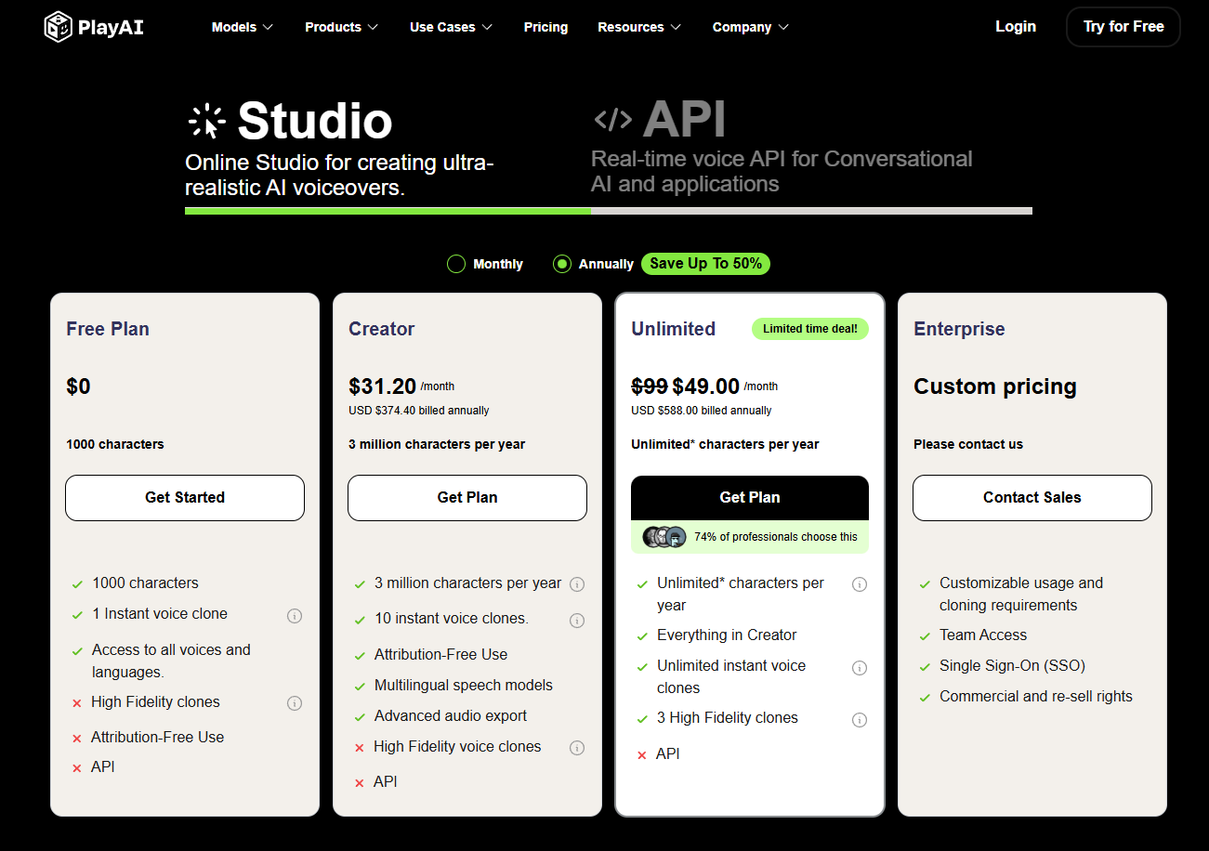Click the Save Up To 50% badge
Screen dimensions: 1209x851
pos(705,264)
